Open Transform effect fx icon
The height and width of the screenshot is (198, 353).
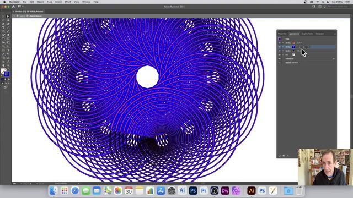click(x=334, y=59)
